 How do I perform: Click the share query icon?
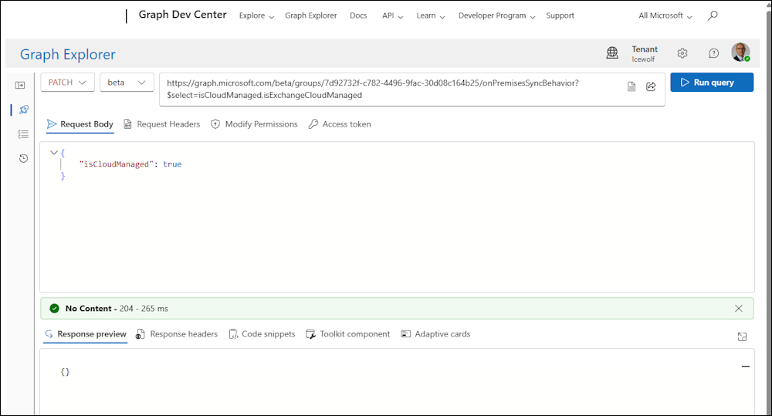tap(651, 86)
